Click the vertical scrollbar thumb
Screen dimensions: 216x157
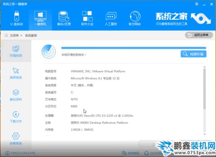coord(205,89)
